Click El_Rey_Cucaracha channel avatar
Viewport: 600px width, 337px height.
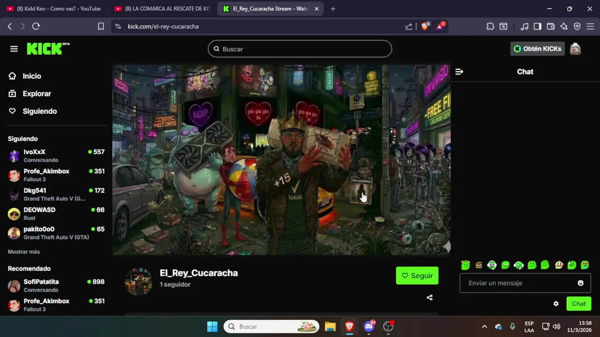click(138, 282)
